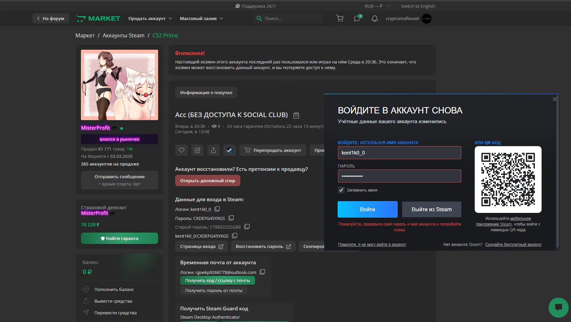The height and width of the screenshot is (322, 571).
Task: Copy the login:password combined line
Action: [235, 236]
